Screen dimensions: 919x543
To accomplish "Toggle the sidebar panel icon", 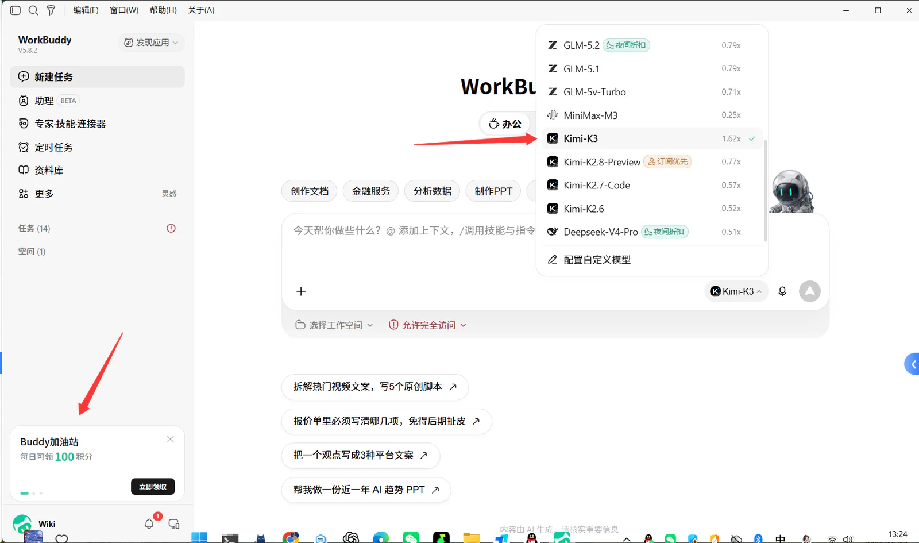I will [x=16, y=10].
